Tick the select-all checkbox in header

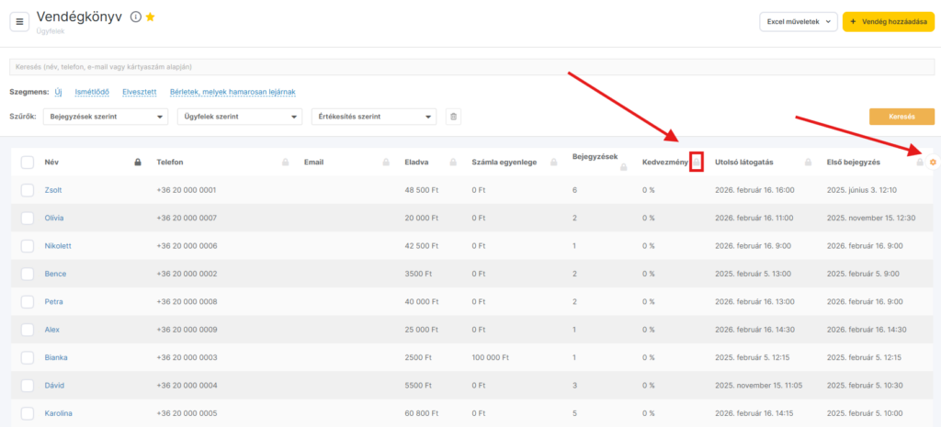28,163
